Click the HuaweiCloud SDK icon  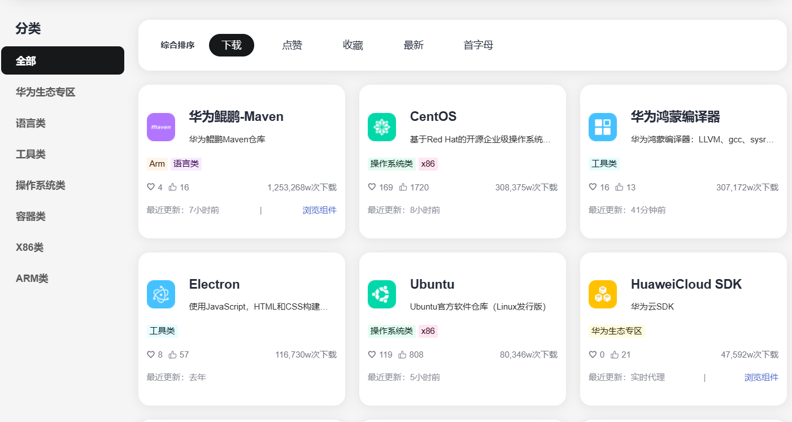click(x=602, y=294)
